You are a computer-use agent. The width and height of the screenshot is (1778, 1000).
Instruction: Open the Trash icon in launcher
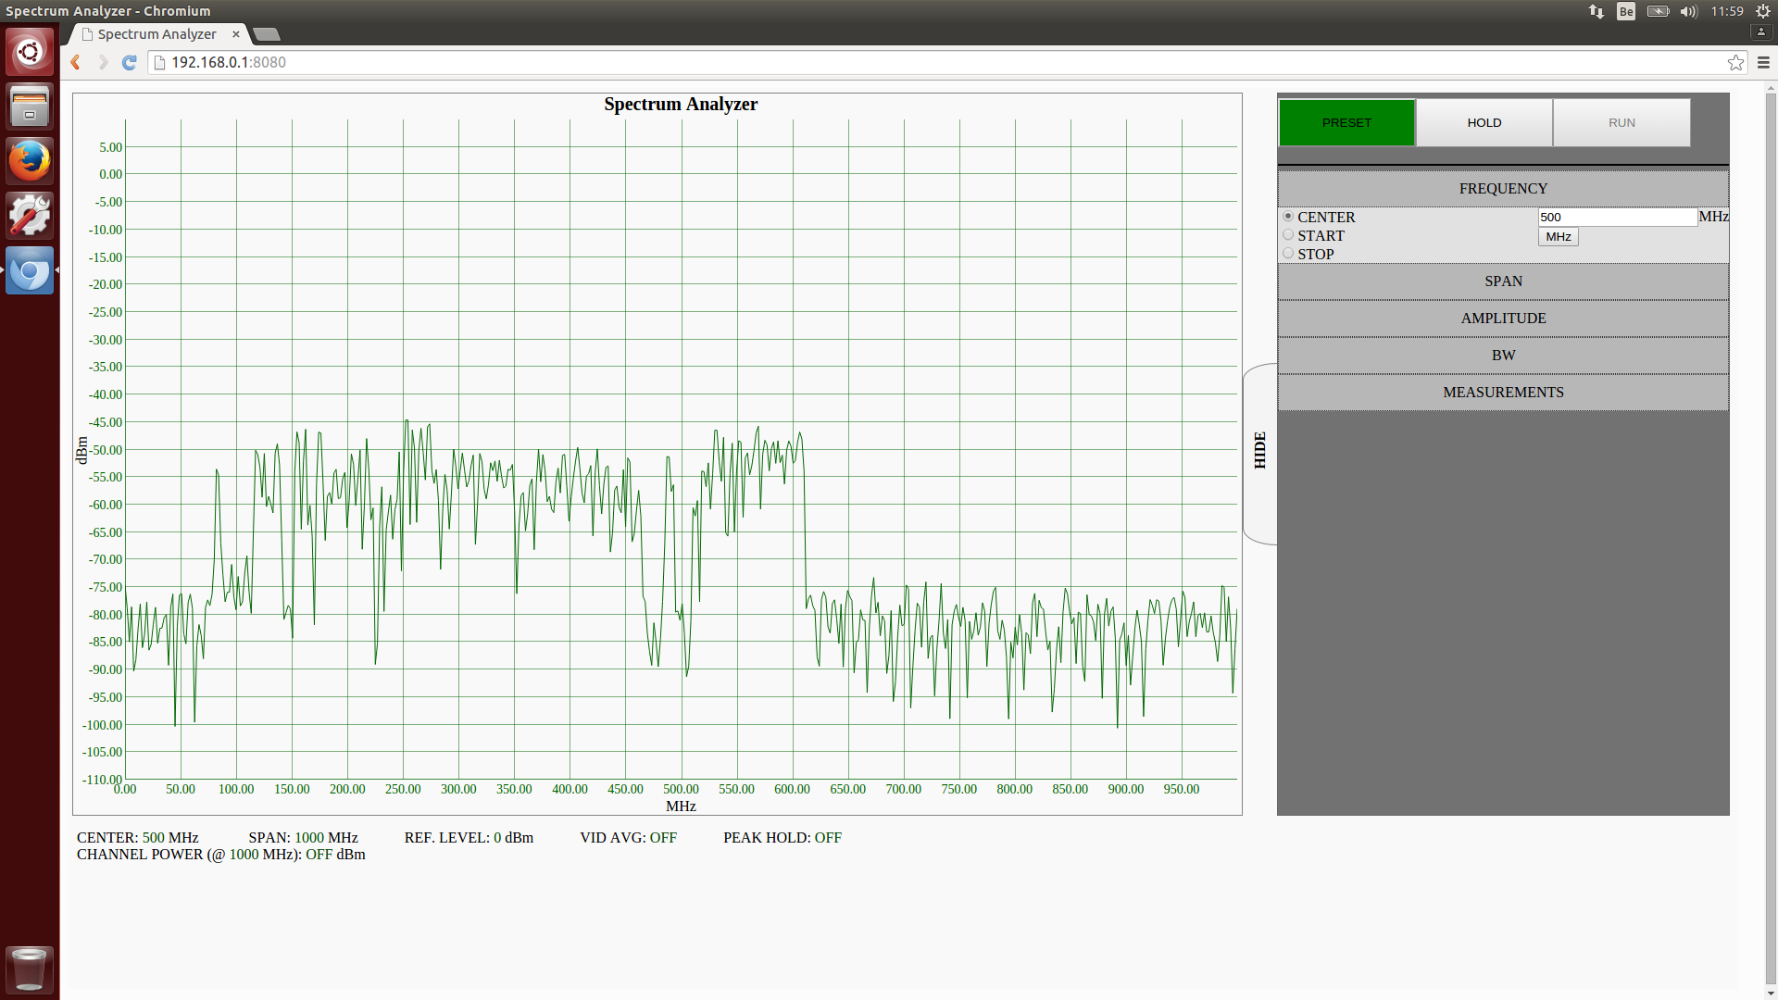pos(30,969)
